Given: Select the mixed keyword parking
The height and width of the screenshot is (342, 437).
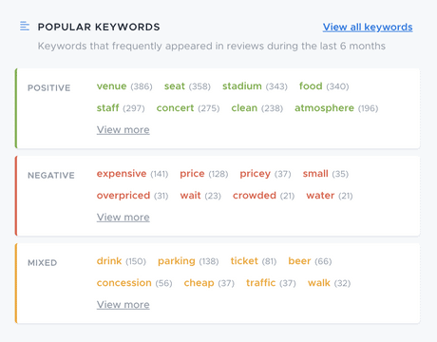Looking at the screenshot, I should pos(177,261).
